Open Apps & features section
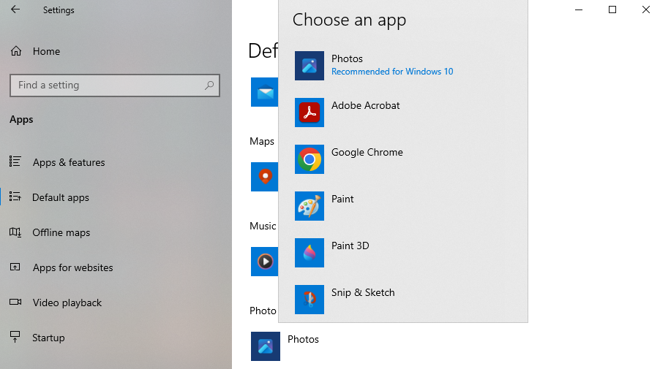Screen dimensions: 660x369 click(x=68, y=162)
